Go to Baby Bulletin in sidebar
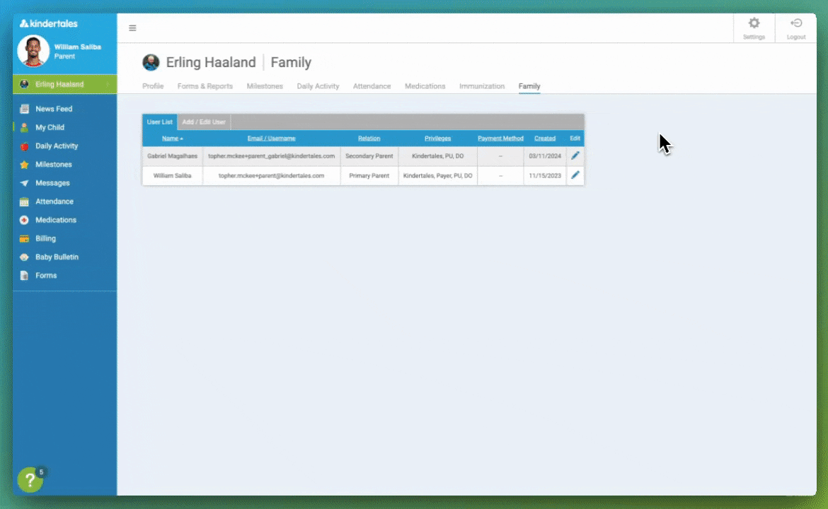 (x=57, y=257)
